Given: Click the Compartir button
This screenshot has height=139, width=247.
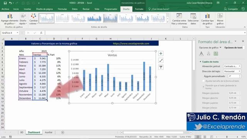Looking at the screenshot, I should coord(231,9).
